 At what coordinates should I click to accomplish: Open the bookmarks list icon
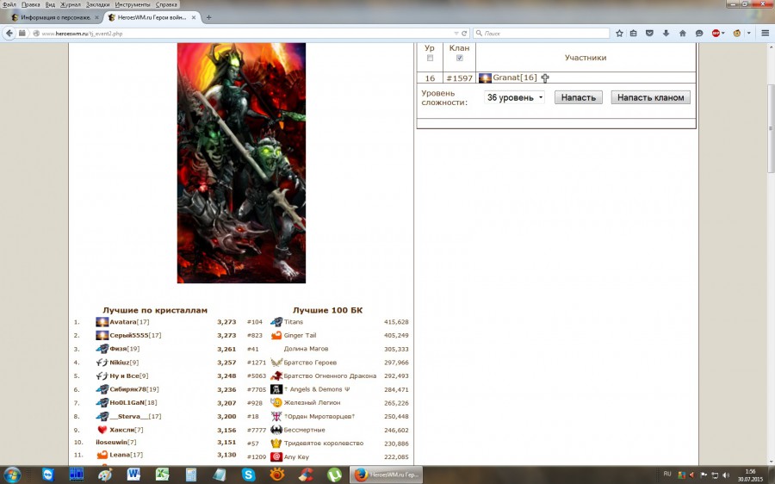click(x=634, y=33)
